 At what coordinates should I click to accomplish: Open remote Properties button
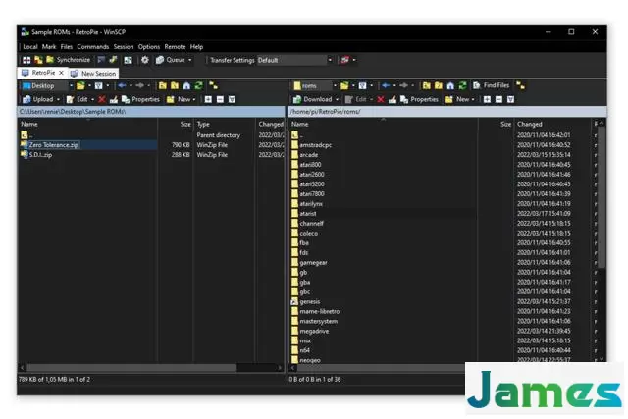click(419, 99)
